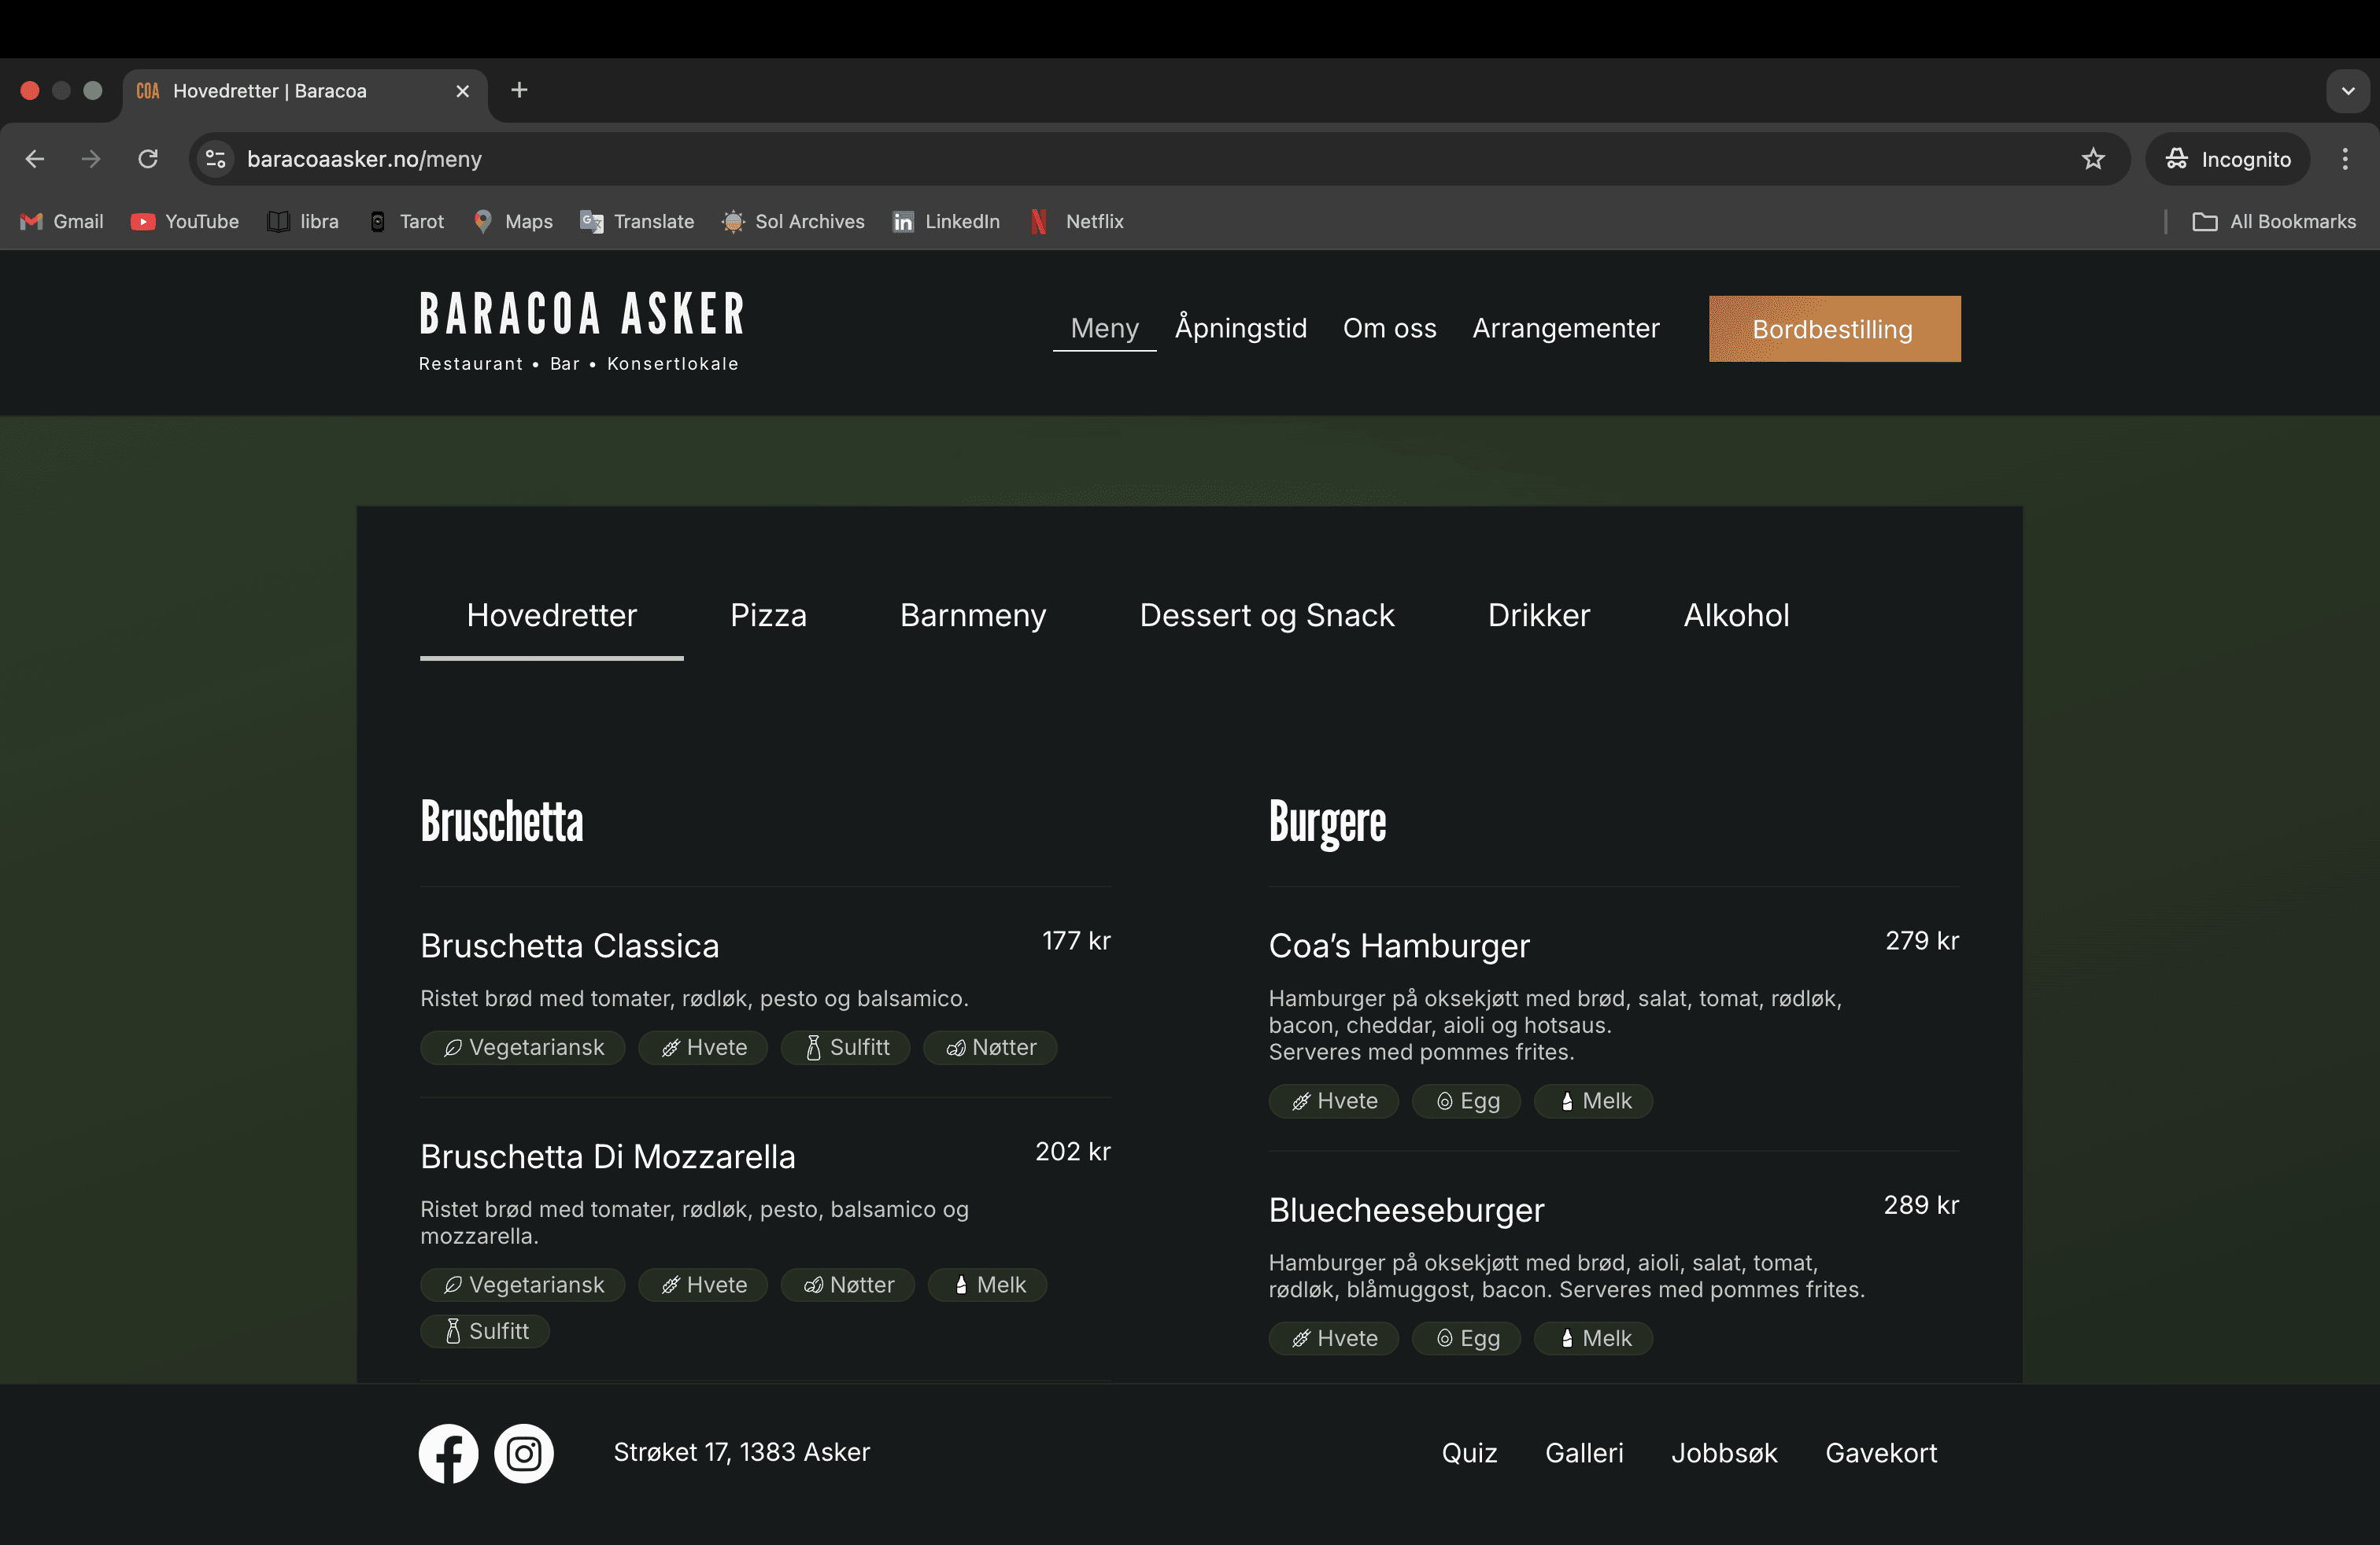Open a new browser tab
This screenshot has height=1545, width=2380.
tap(519, 90)
